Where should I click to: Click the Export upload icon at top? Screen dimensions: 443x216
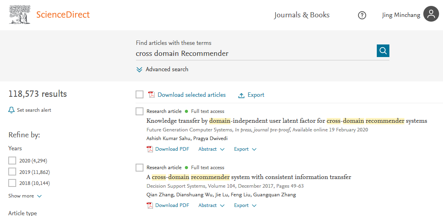[242, 95]
